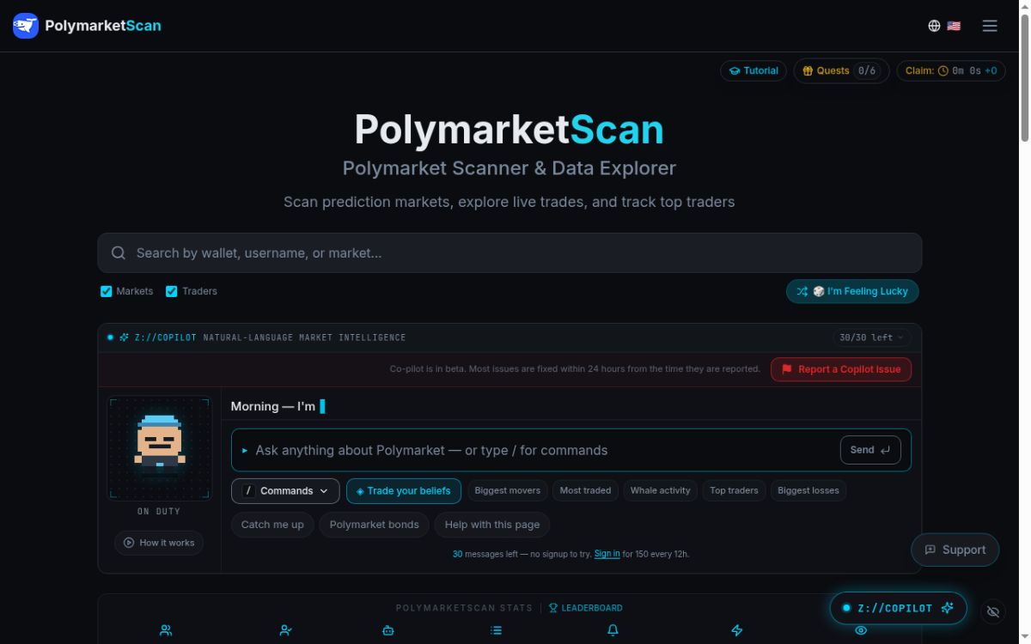Click the copilot header sparkle icon
The height and width of the screenshot is (644, 1031).
point(124,337)
